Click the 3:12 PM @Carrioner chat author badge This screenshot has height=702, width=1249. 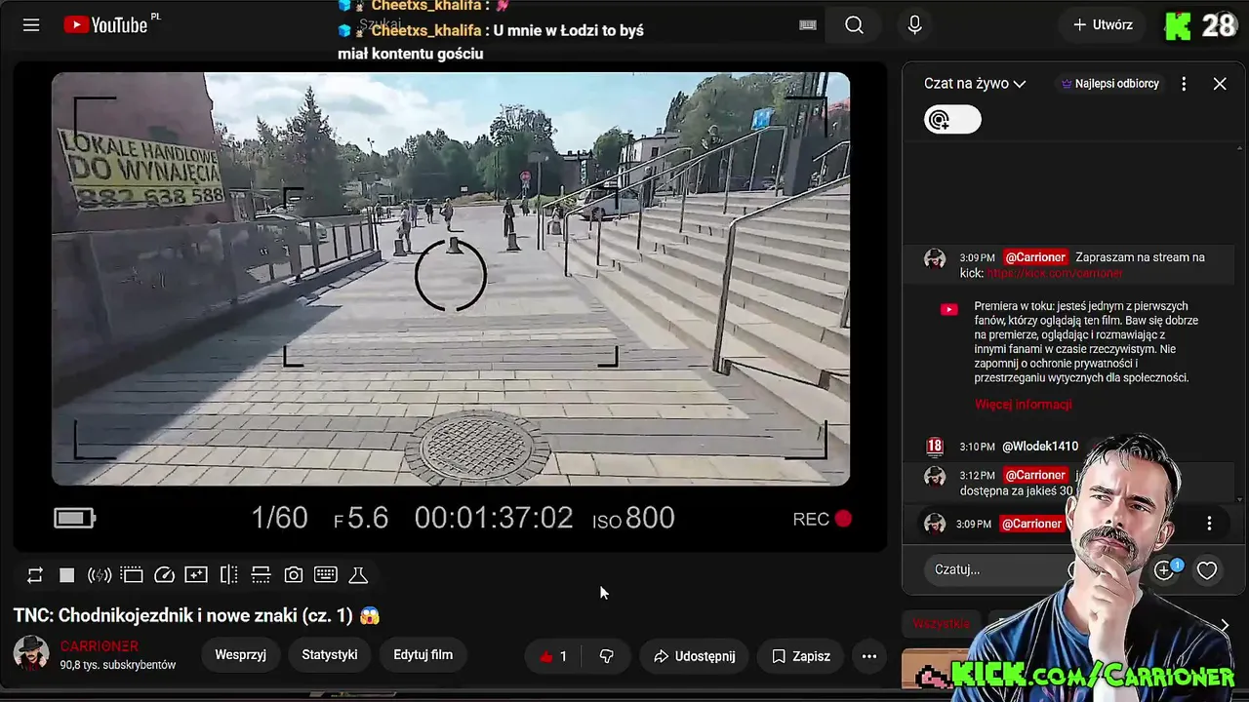pyautogui.click(x=1035, y=475)
